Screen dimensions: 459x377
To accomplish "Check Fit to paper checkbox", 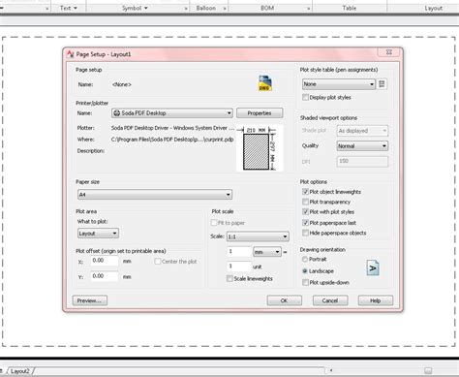I will point(214,223).
